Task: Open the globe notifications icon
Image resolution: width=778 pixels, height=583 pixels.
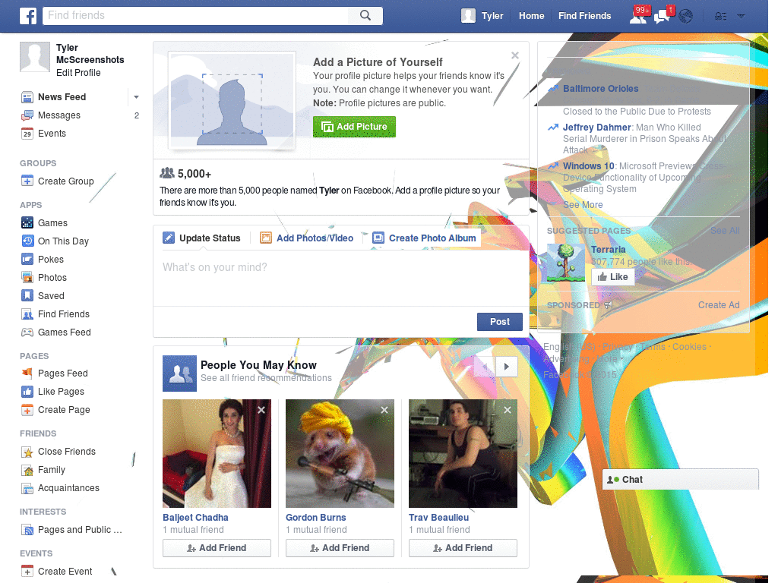Action: tap(686, 17)
